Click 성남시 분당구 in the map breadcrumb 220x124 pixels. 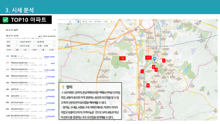(98, 22)
